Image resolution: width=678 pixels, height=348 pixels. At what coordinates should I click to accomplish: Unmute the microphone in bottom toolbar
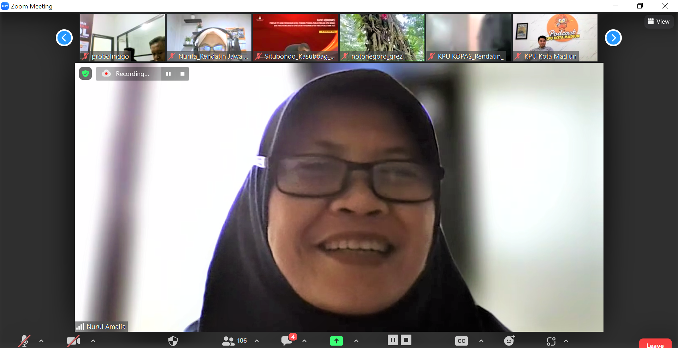tap(24, 341)
